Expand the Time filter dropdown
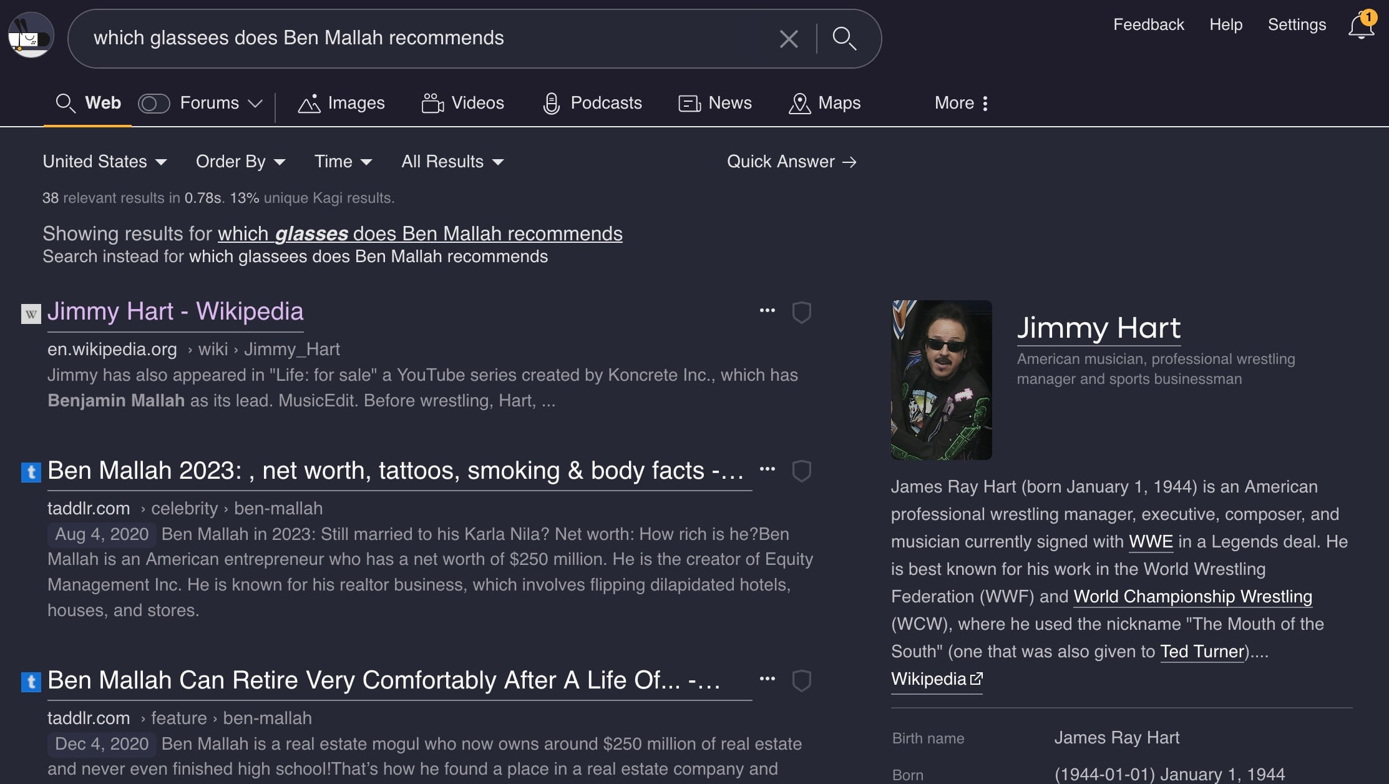The image size is (1389, 784). click(343, 162)
